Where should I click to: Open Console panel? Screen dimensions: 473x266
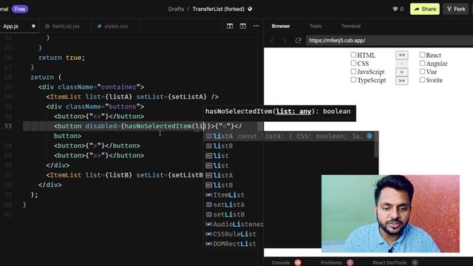click(x=281, y=263)
